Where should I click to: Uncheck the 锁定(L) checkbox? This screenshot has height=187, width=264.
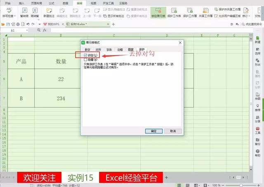[85, 55]
